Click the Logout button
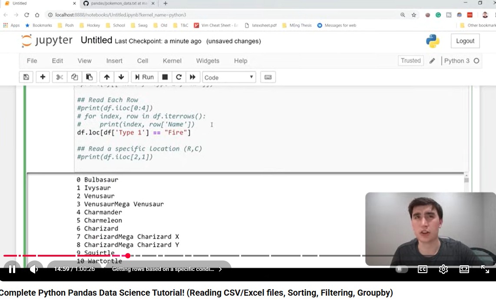The width and height of the screenshot is (496, 300). (465, 41)
